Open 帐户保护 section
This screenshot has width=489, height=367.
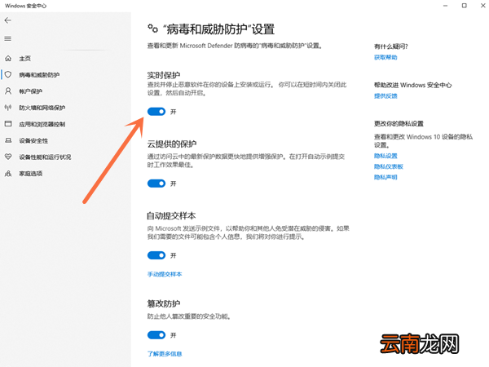[31, 91]
